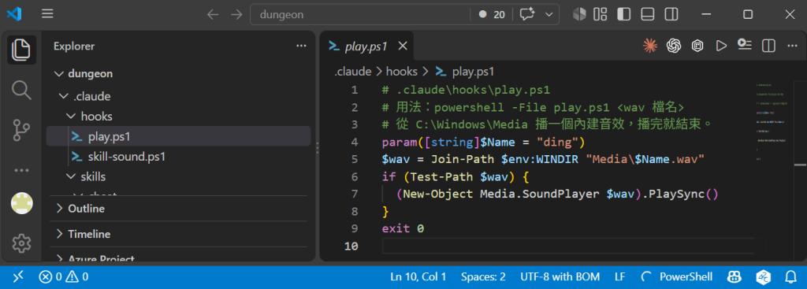Screen dimensions: 807x289
Task: Click the Claude orange starburst icon
Action: [650, 46]
